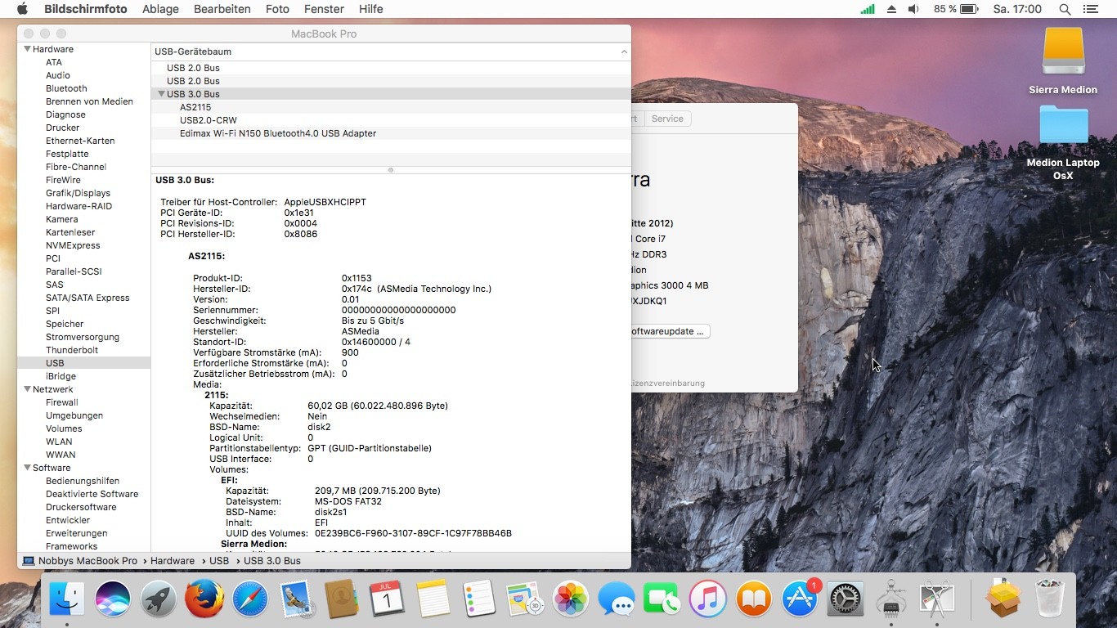The width and height of the screenshot is (1117, 628).
Task: Open App Store with update badge
Action: tap(800, 599)
